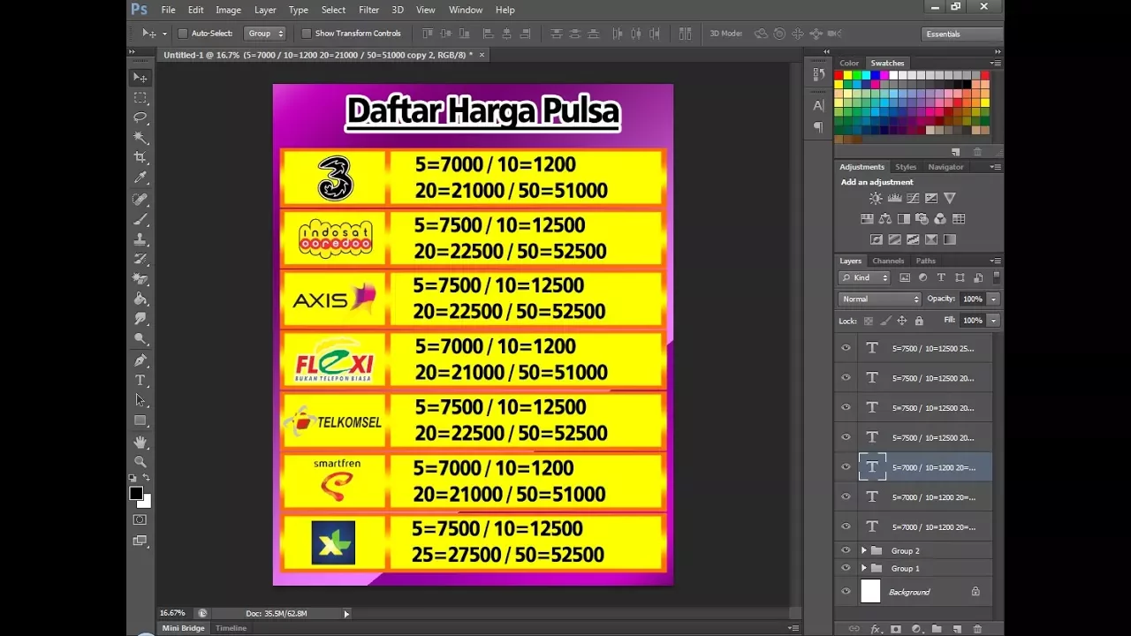Lock layer position with move-arrows icon

pyautogui.click(x=902, y=321)
